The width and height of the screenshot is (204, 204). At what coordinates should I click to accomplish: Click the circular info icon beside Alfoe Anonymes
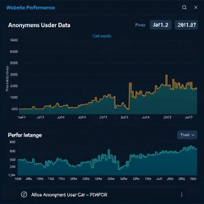pos(24,194)
